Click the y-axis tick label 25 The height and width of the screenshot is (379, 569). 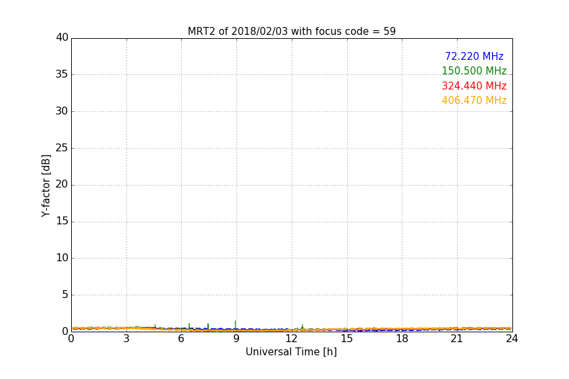tap(62, 147)
